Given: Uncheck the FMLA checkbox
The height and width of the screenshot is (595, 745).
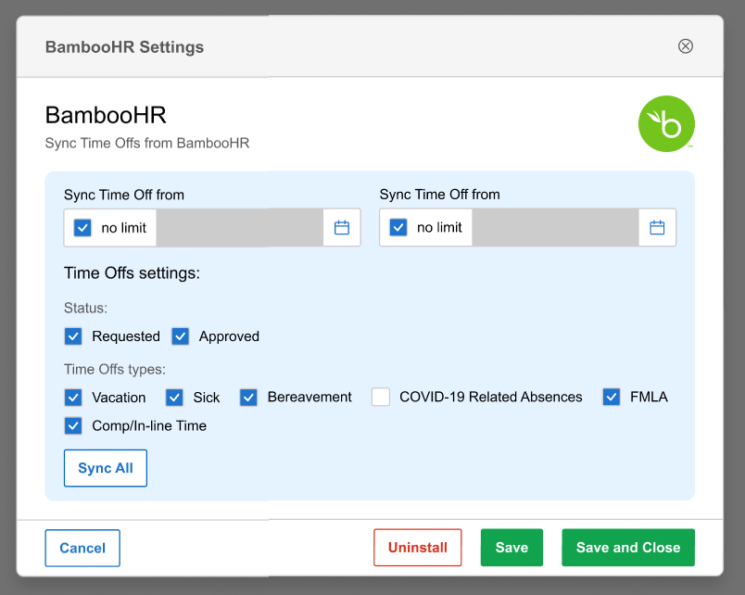Looking at the screenshot, I should [612, 398].
